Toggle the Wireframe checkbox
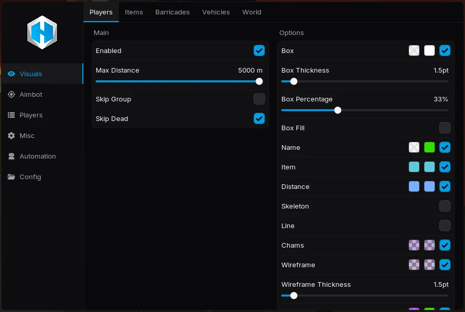The height and width of the screenshot is (312, 465). (445, 265)
